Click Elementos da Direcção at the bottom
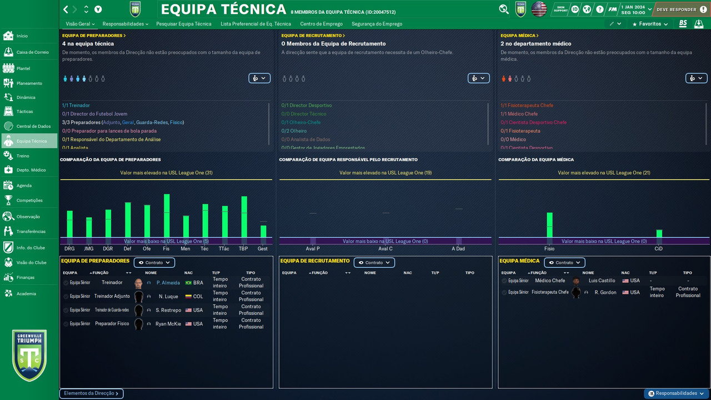Viewport: 711px width, 400px height. coord(91,393)
